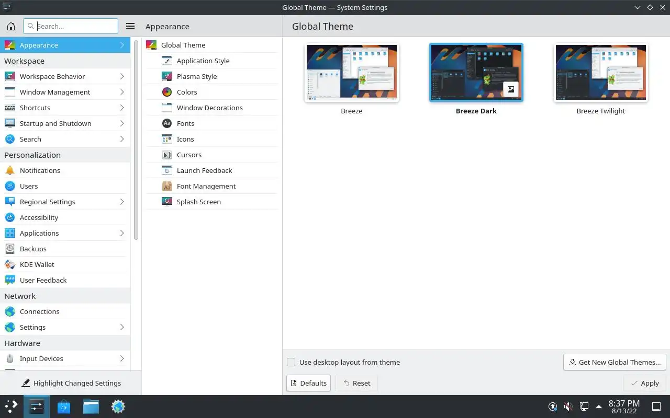Click the KDE Wallet icon
The image size is (670, 418).
[10, 264]
